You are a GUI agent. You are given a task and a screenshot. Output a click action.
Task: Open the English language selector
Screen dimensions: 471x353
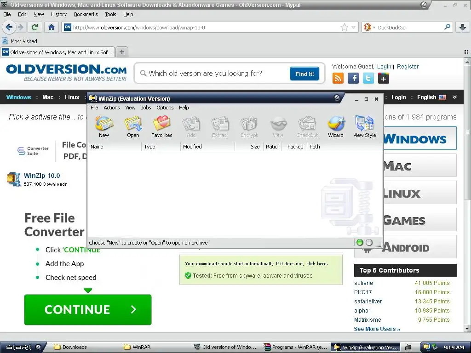431,97
